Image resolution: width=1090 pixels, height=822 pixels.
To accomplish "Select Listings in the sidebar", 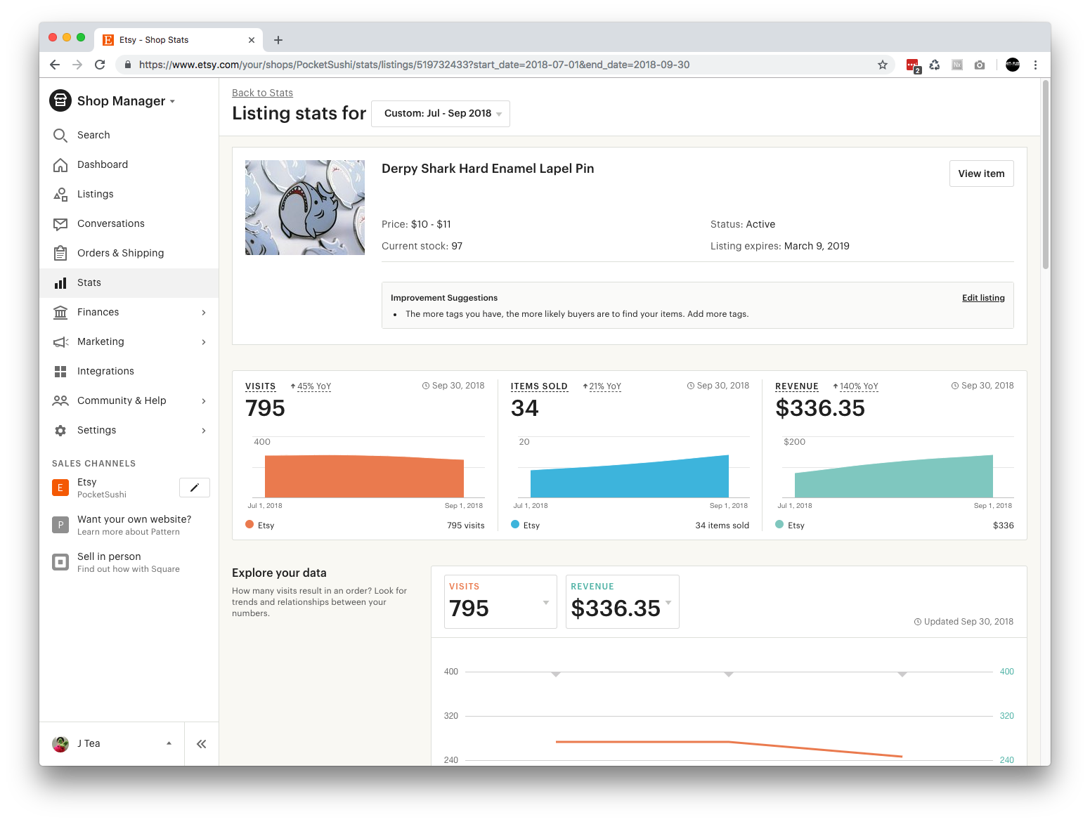I will tap(129, 194).
